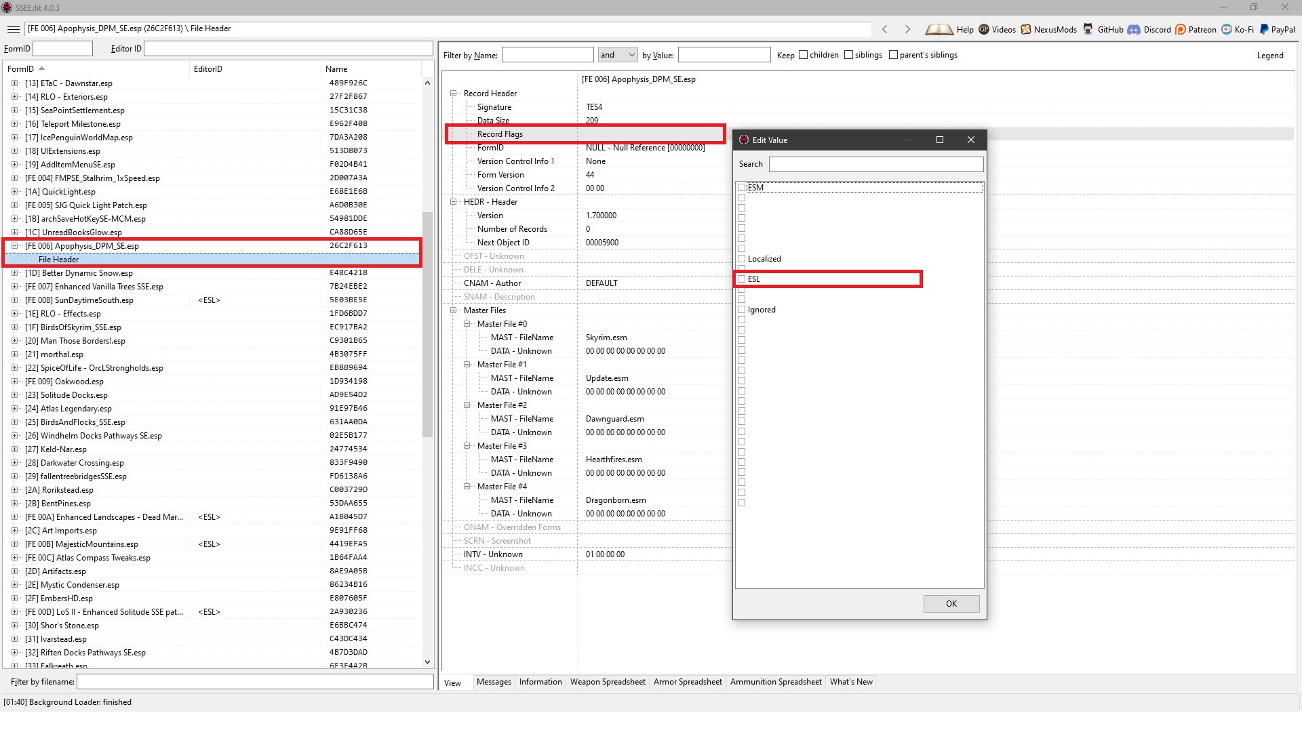This screenshot has height=732, width=1302.
Task: Collapse the Master Files node
Action: click(x=454, y=310)
